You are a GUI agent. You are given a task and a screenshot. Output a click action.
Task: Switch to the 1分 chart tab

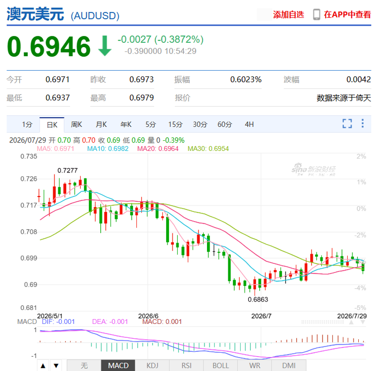tap(27, 125)
